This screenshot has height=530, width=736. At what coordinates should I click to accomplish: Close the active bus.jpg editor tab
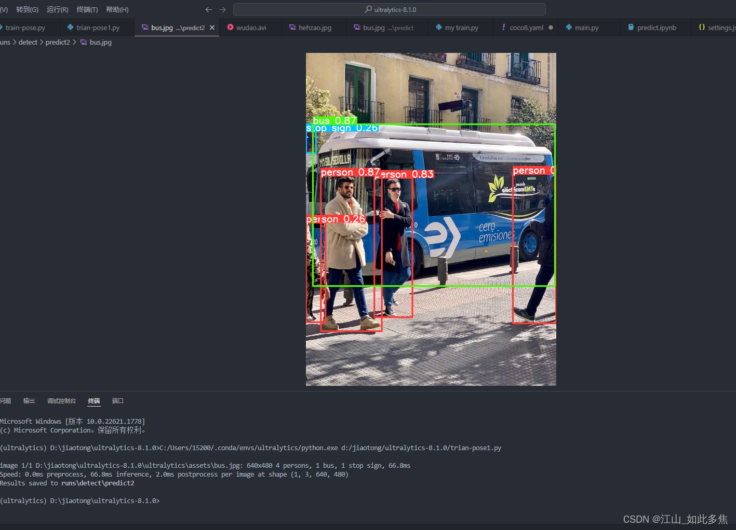point(211,27)
